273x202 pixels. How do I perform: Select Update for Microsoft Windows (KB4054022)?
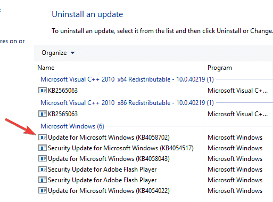point(109,191)
